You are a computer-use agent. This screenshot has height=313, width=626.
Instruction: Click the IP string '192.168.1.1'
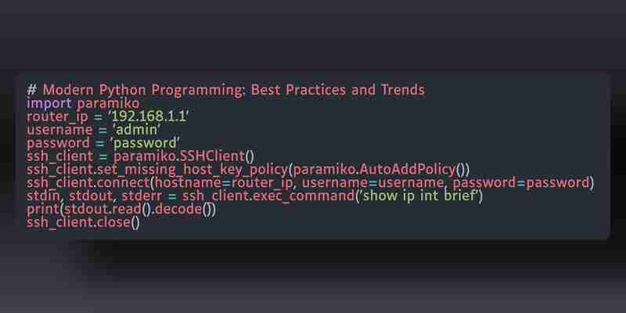point(149,117)
